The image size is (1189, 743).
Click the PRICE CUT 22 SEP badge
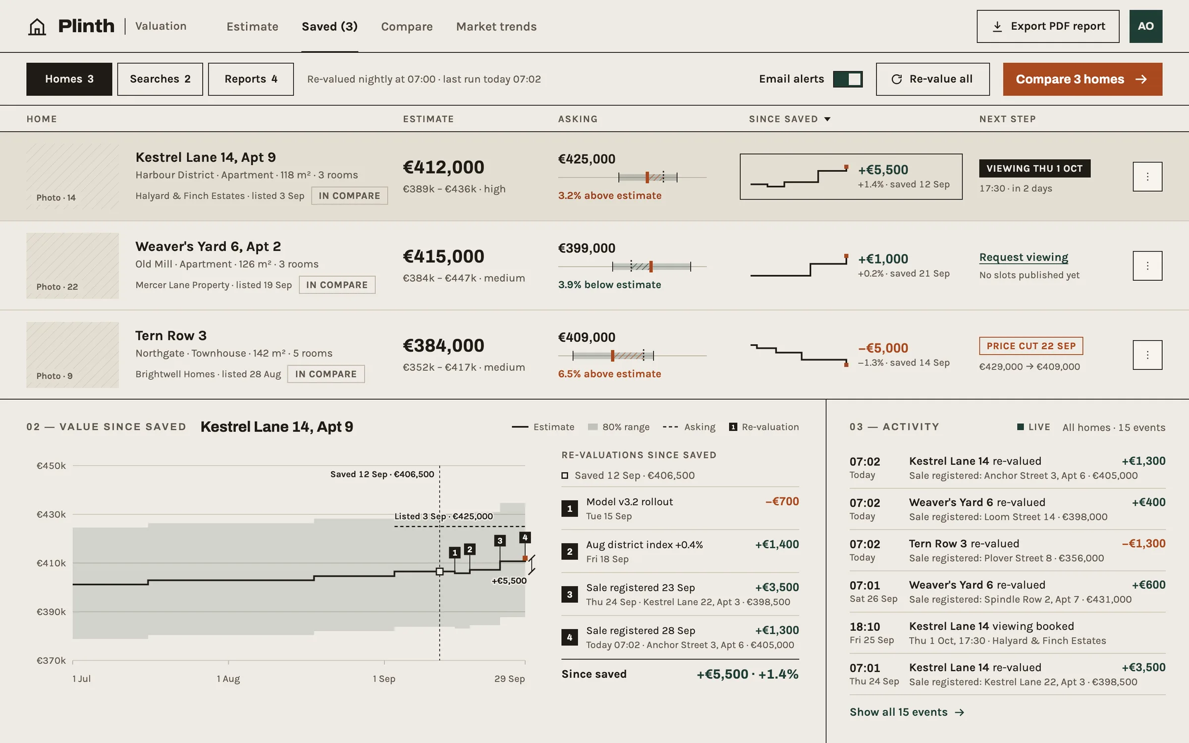point(1031,346)
